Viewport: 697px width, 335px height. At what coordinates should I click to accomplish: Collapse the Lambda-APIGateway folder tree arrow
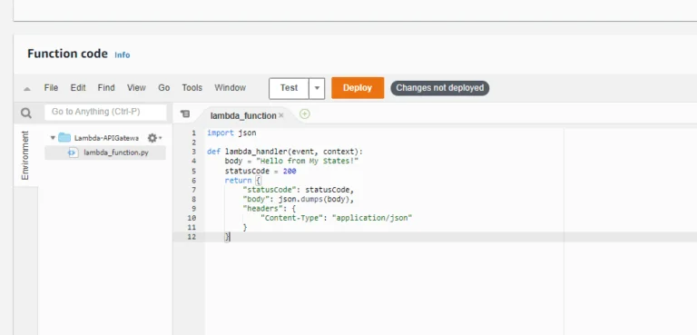tap(53, 138)
